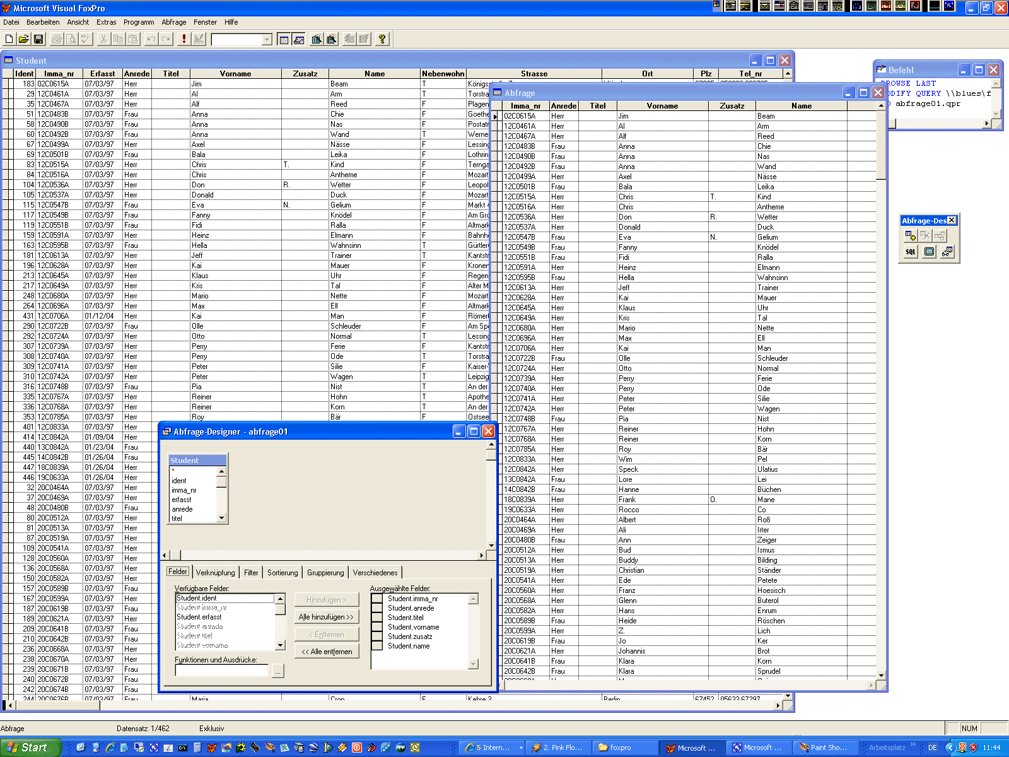
Task: Switch to the Verknüpfung tab
Action: point(215,573)
